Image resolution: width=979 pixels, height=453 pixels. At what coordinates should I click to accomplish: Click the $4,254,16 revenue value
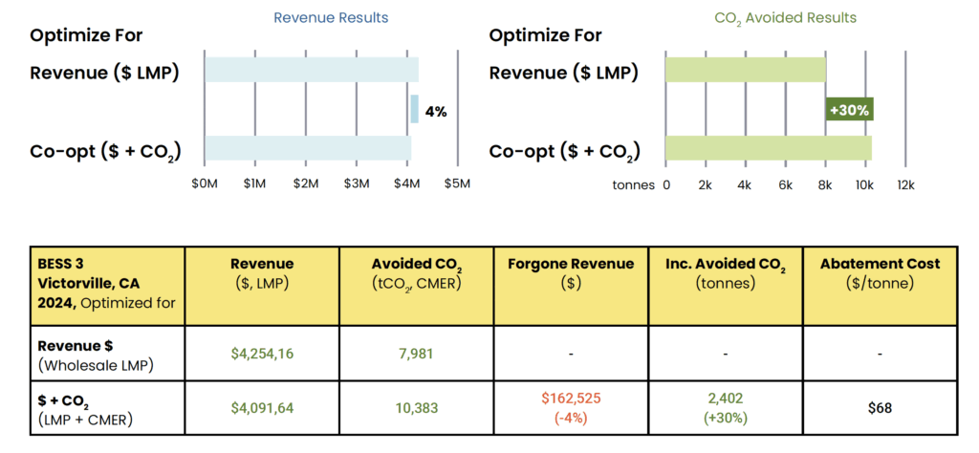coord(261,354)
